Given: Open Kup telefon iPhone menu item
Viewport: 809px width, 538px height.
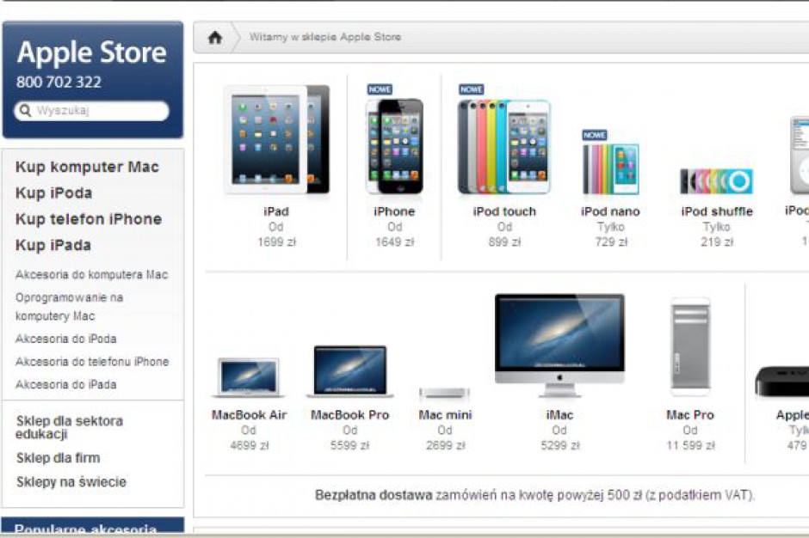Looking at the screenshot, I should click(x=89, y=219).
